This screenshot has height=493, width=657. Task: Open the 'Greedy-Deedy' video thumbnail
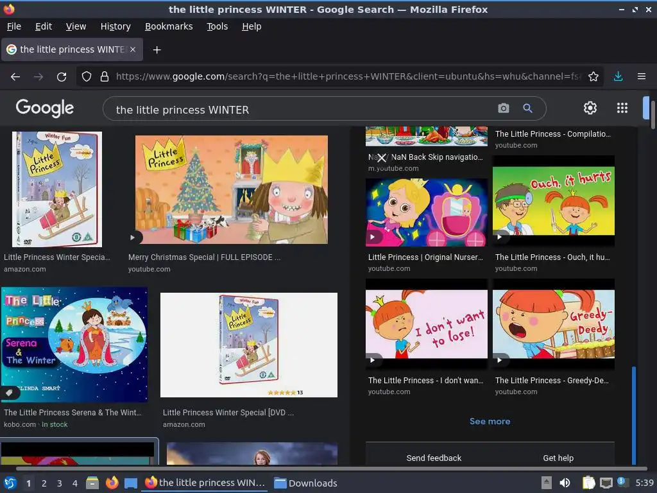pos(554,324)
